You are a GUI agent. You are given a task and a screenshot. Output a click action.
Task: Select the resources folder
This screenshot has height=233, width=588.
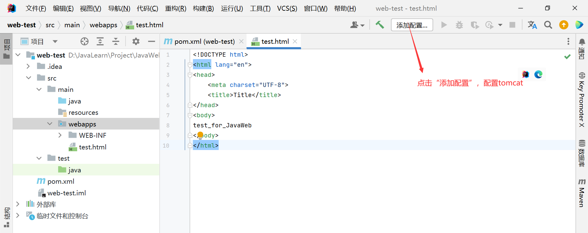coord(83,112)
